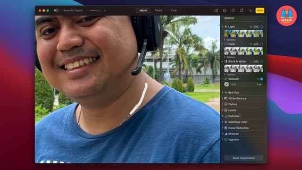Image resolution: width=302 pixels, height=170 pixels.
Task: Click Revert to Original
Action: tap(73, 10)
